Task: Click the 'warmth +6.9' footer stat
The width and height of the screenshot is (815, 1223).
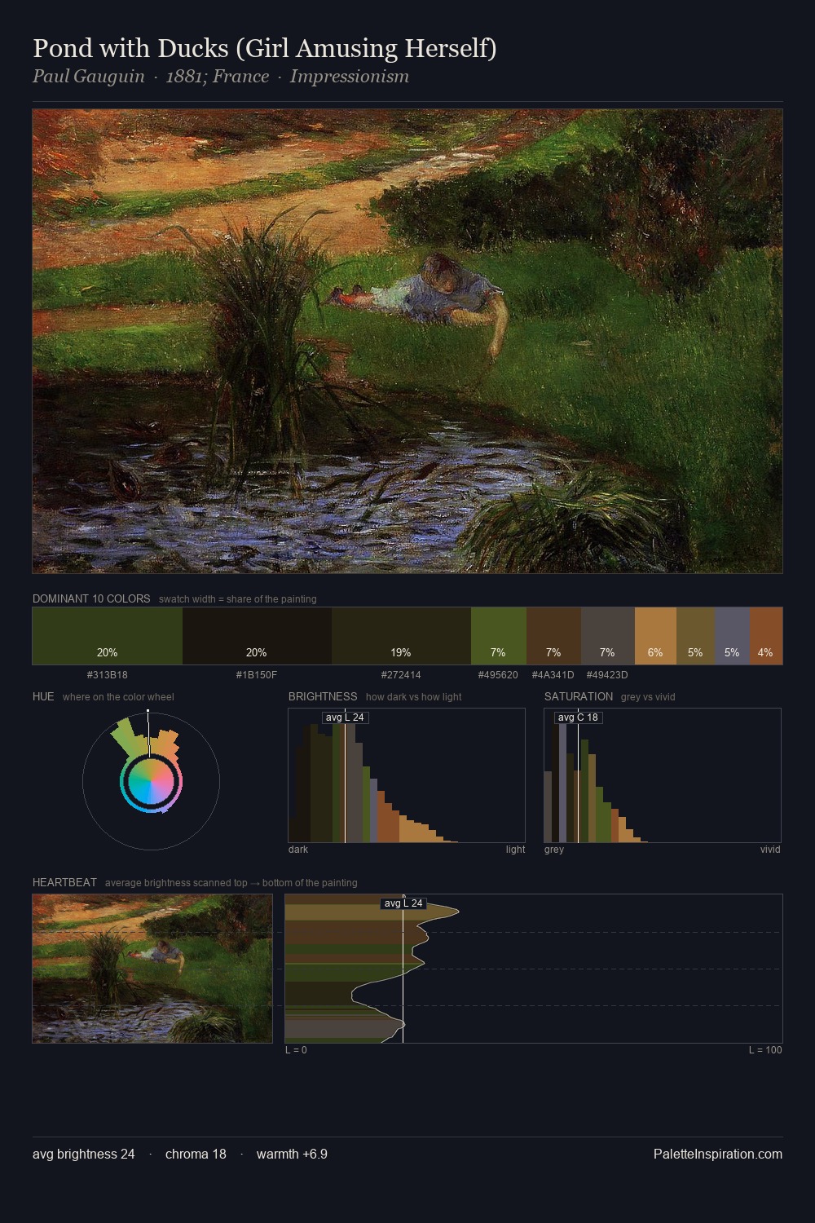Action: [292, 1154]
